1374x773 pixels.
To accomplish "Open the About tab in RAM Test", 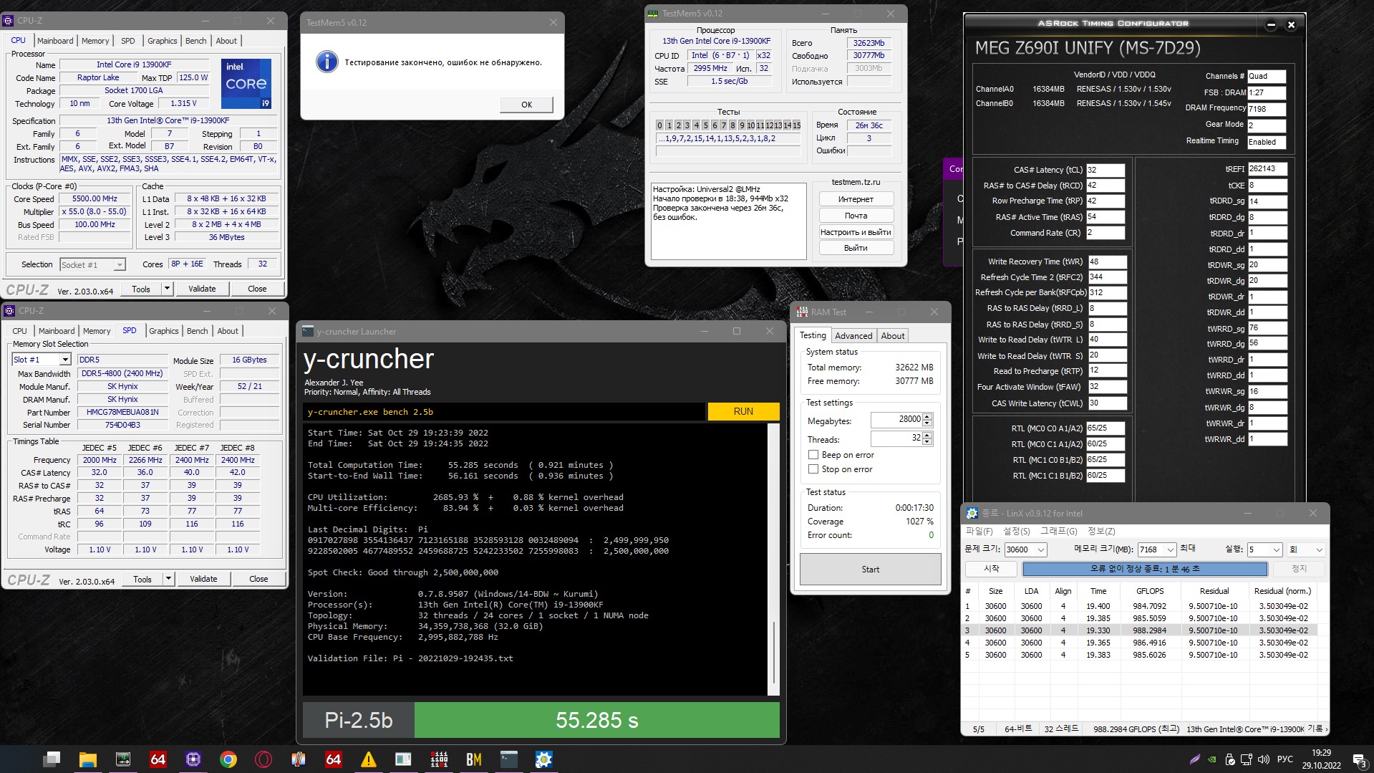I will [x=893, y=336].
